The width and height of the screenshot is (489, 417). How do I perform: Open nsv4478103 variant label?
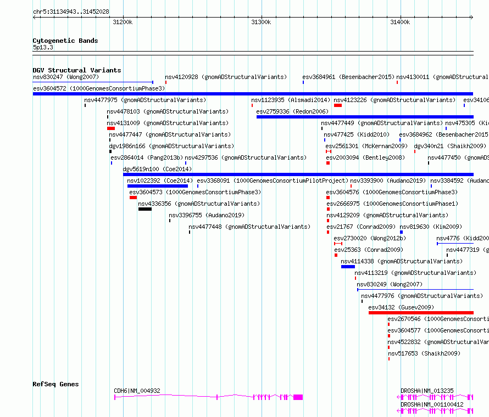point(168,111)
